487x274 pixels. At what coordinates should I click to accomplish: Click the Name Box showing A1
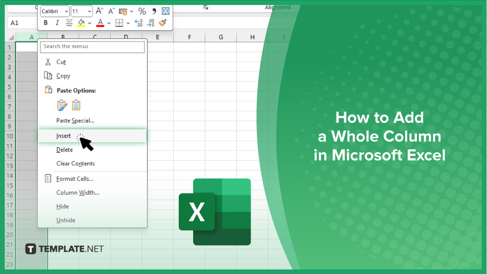(22, 23)
